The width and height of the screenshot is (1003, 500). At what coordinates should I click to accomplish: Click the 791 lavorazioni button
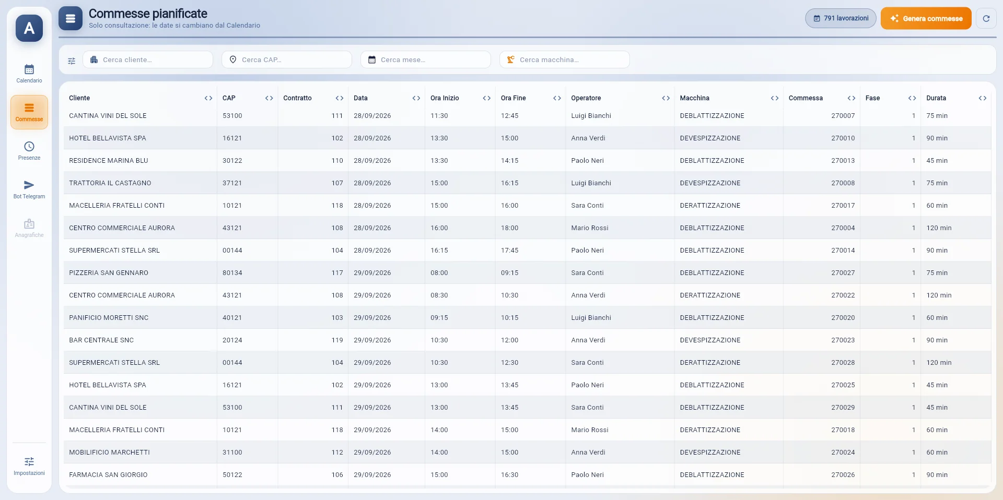coord(841,18)
